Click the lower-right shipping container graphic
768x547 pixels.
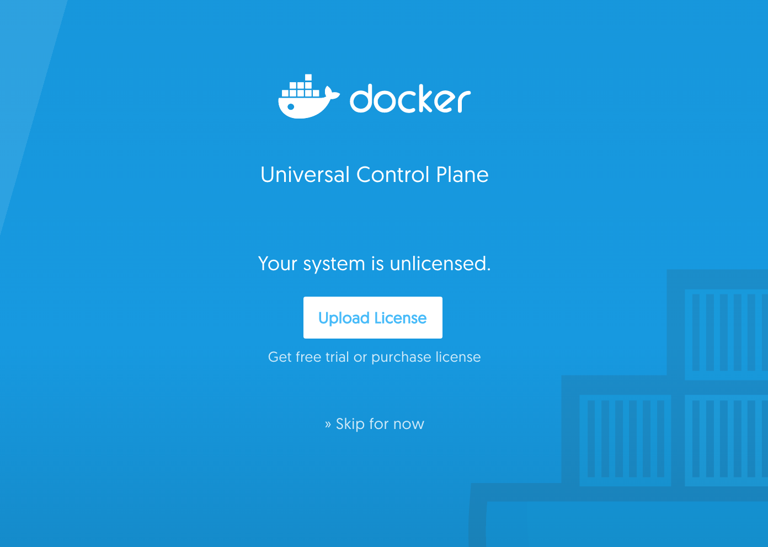pyautogui.click(x=726, y=440)
